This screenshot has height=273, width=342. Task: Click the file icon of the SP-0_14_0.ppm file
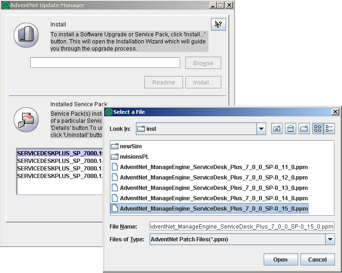pyautogui.click(x=115, y=198)
